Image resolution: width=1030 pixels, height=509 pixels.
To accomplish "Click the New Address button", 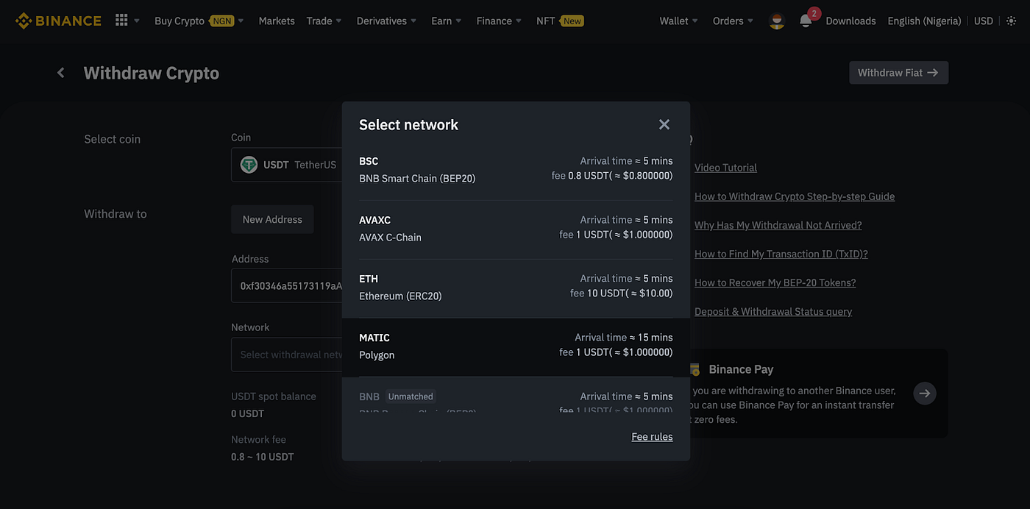I will (272, 219).
